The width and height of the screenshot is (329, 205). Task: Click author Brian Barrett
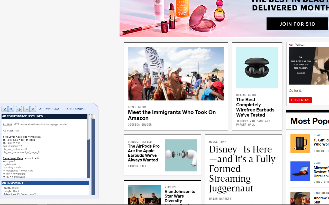[220, 199]
